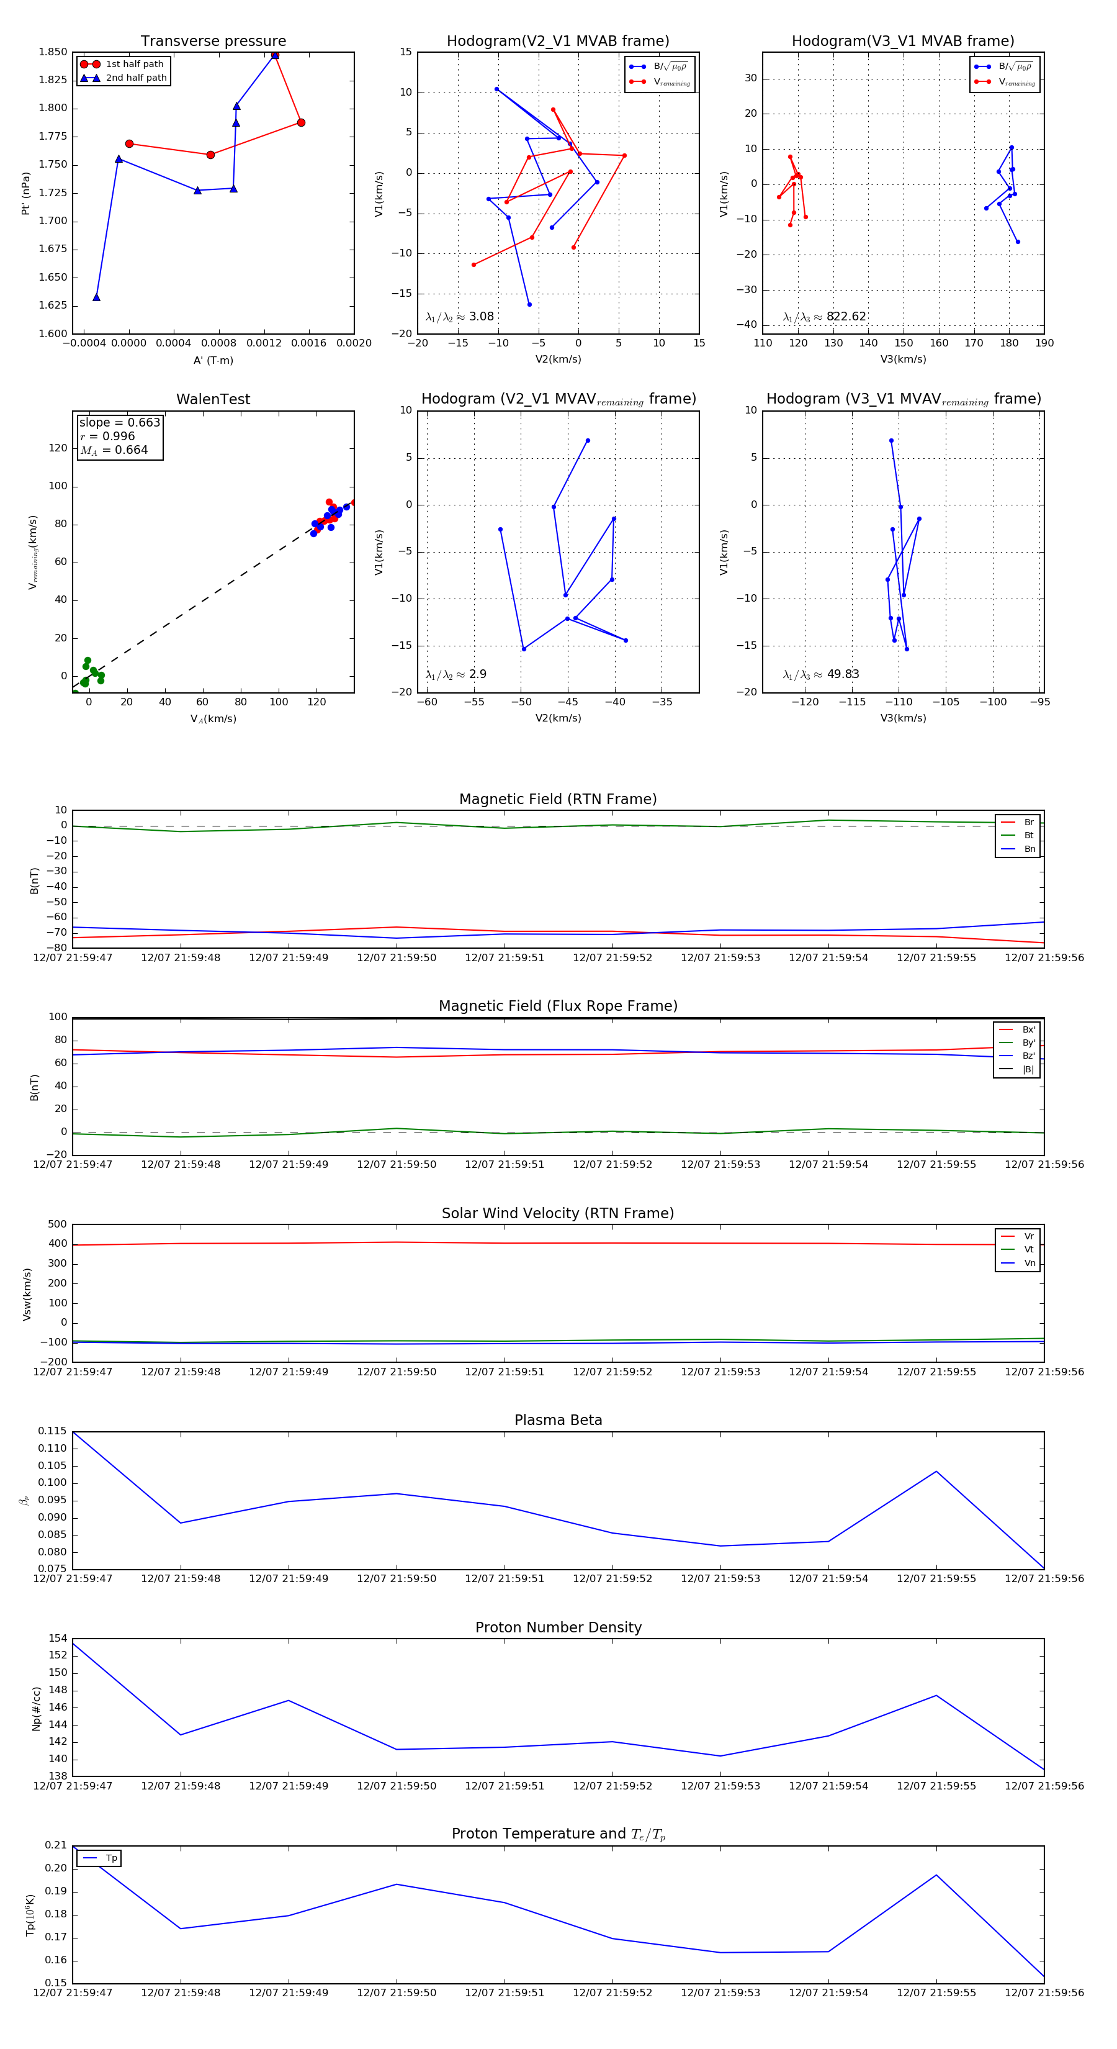The image size is (1117, 2049).
Task: Select the 'M_A = 0.664' annotation
Action: click(114, 450)
